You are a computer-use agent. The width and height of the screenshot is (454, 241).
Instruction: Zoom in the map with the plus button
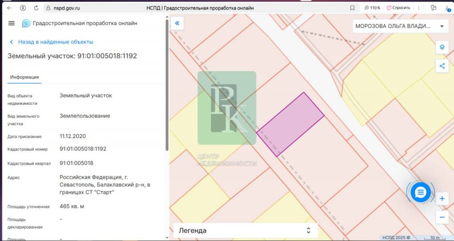(442, 199)
